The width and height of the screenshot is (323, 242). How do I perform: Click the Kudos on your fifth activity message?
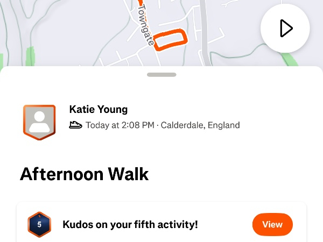point(130,224)
